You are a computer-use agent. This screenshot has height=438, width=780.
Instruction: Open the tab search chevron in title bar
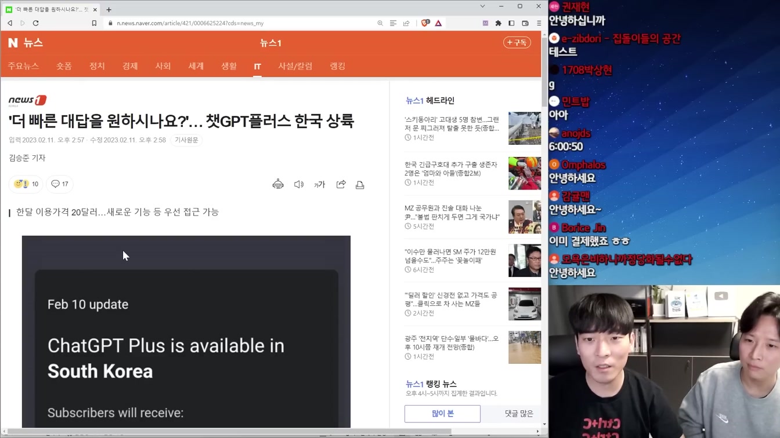tap(482, 6)
